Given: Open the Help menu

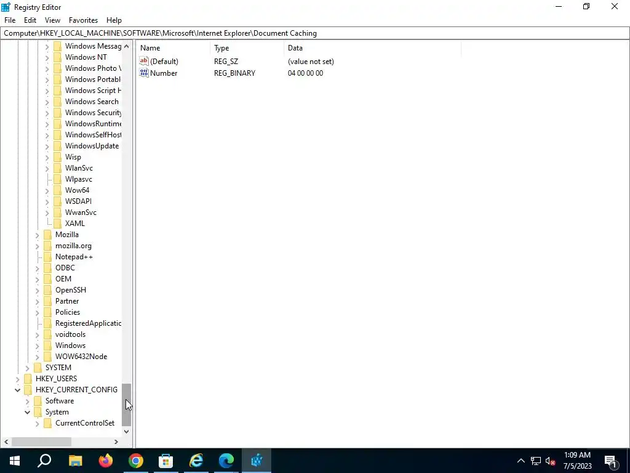Looking at the screenshot, I should pos(114,20).
